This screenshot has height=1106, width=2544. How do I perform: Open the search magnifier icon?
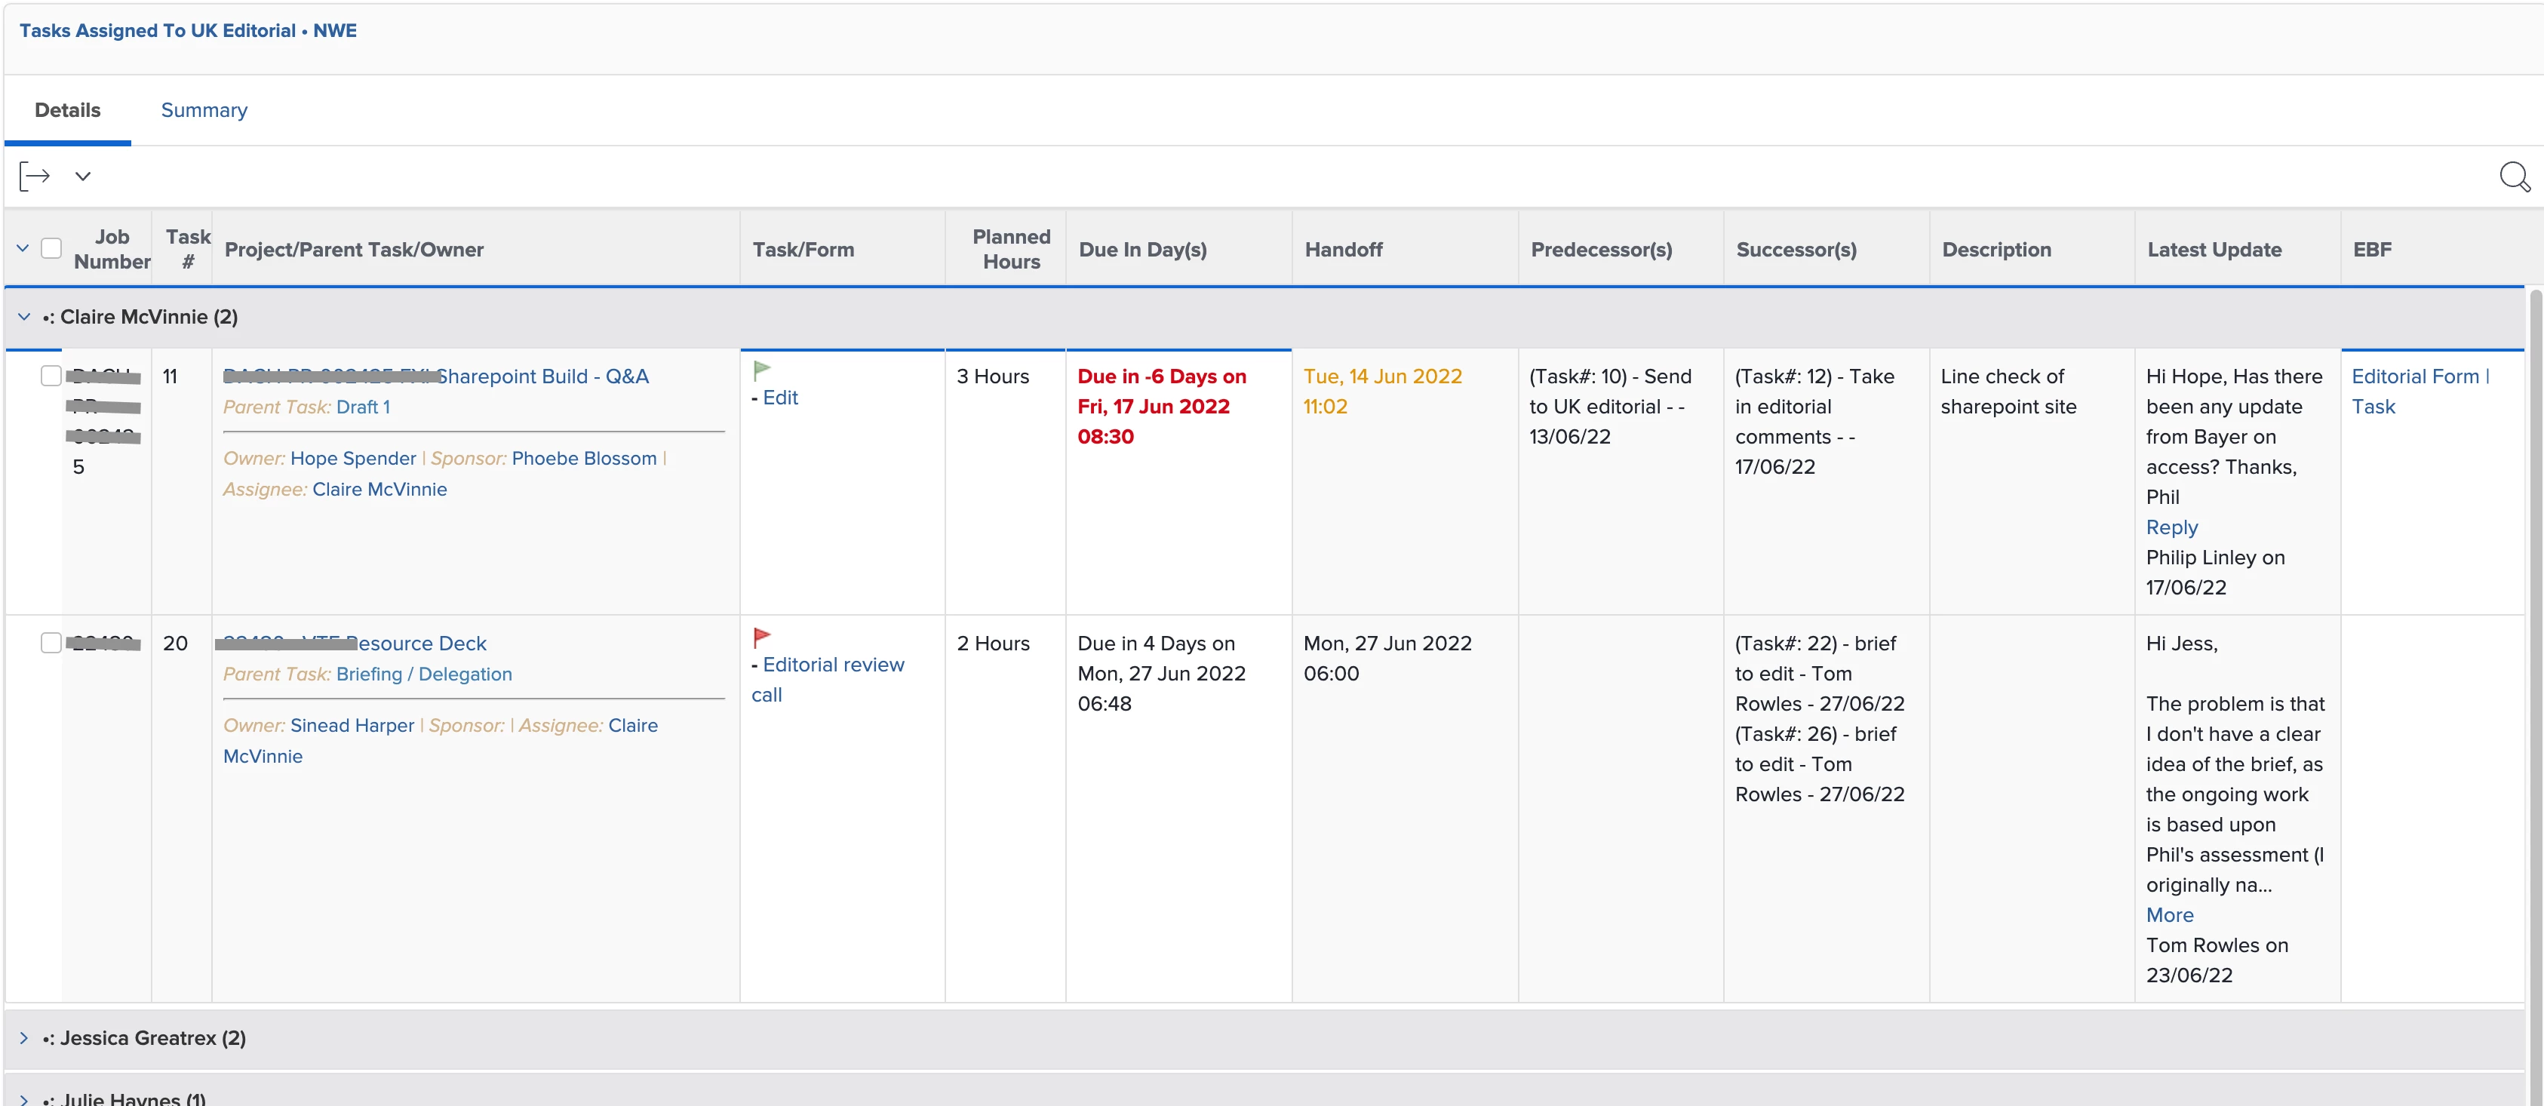(2513, 176)
